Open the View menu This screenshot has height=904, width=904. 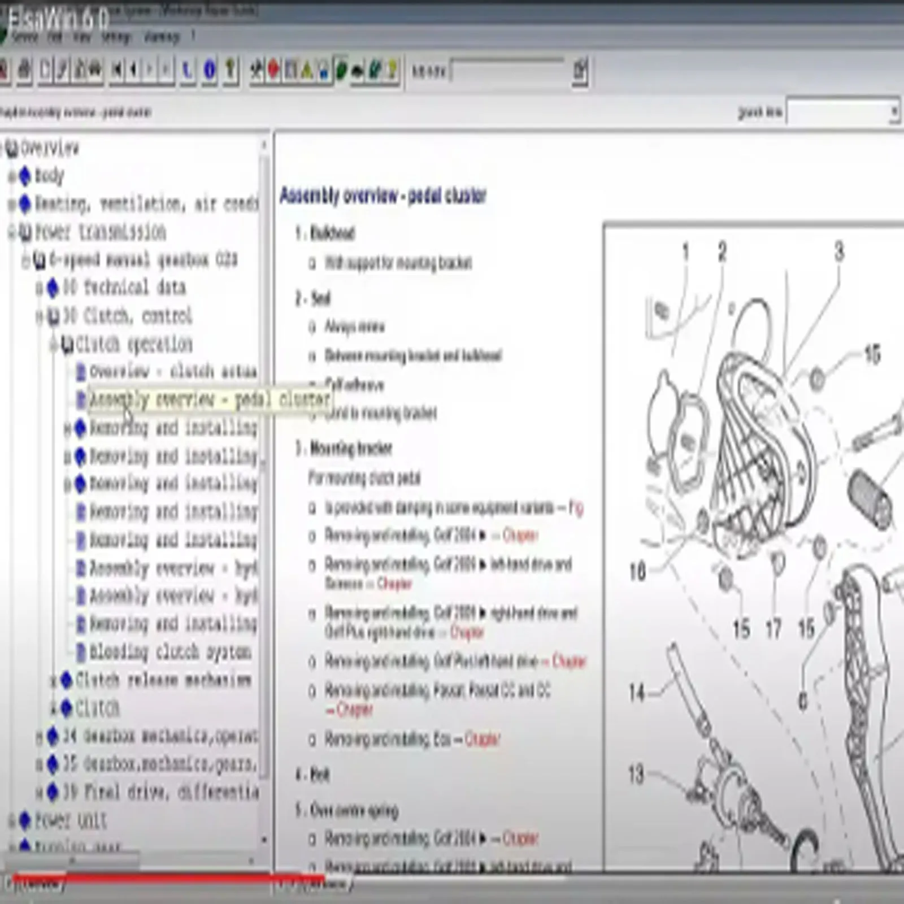click(82, 37)
